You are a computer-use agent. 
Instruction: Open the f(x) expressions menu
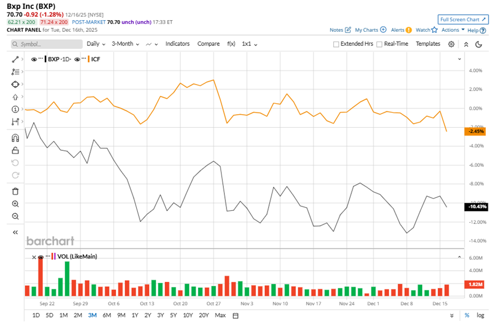point(231,44)
